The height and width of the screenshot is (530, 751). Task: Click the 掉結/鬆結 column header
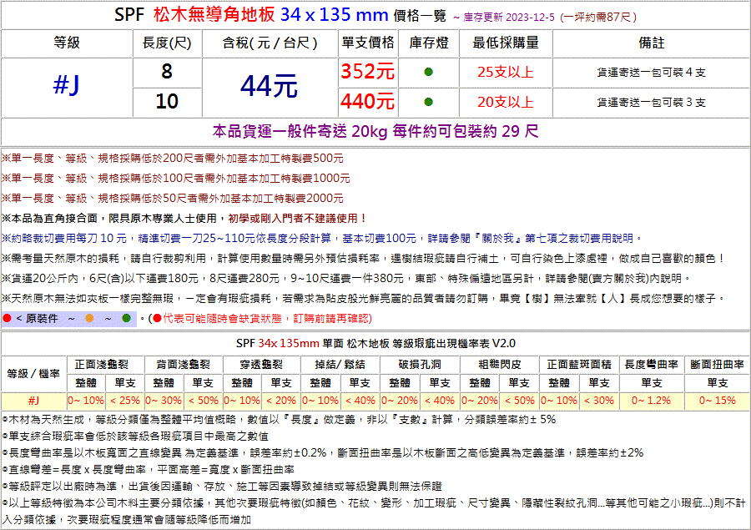click(340, 365)
